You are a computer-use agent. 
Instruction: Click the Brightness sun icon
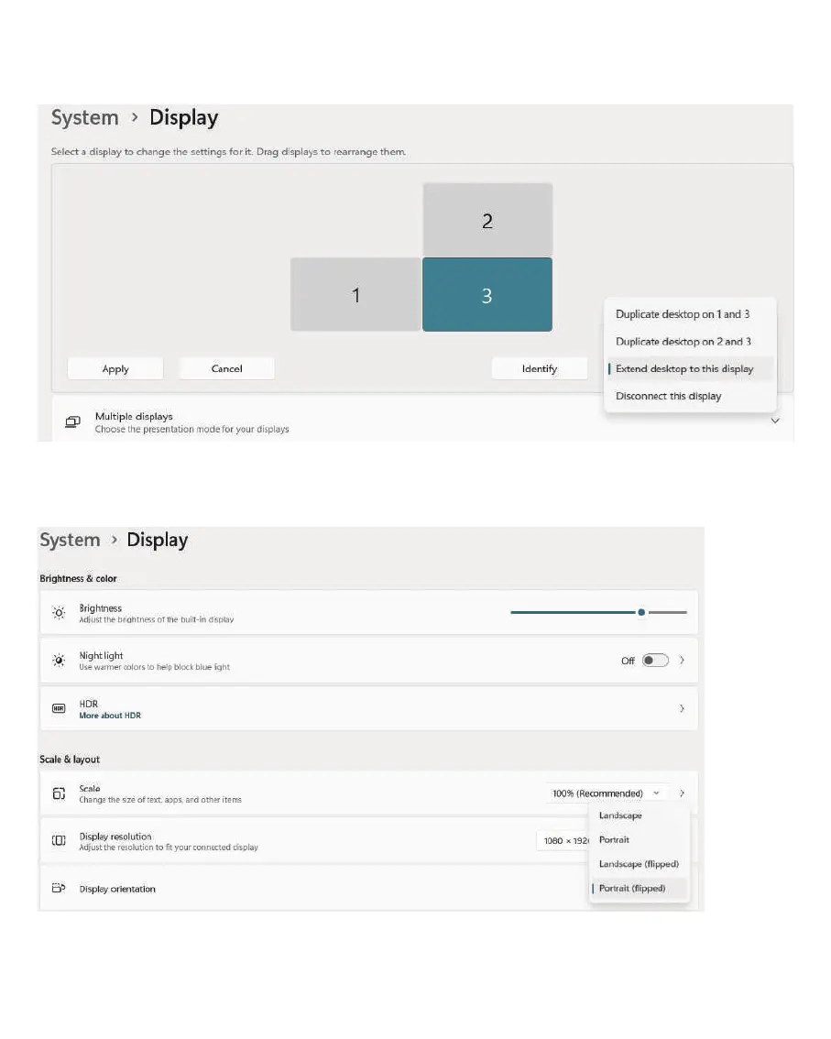(x=59, y=613)
